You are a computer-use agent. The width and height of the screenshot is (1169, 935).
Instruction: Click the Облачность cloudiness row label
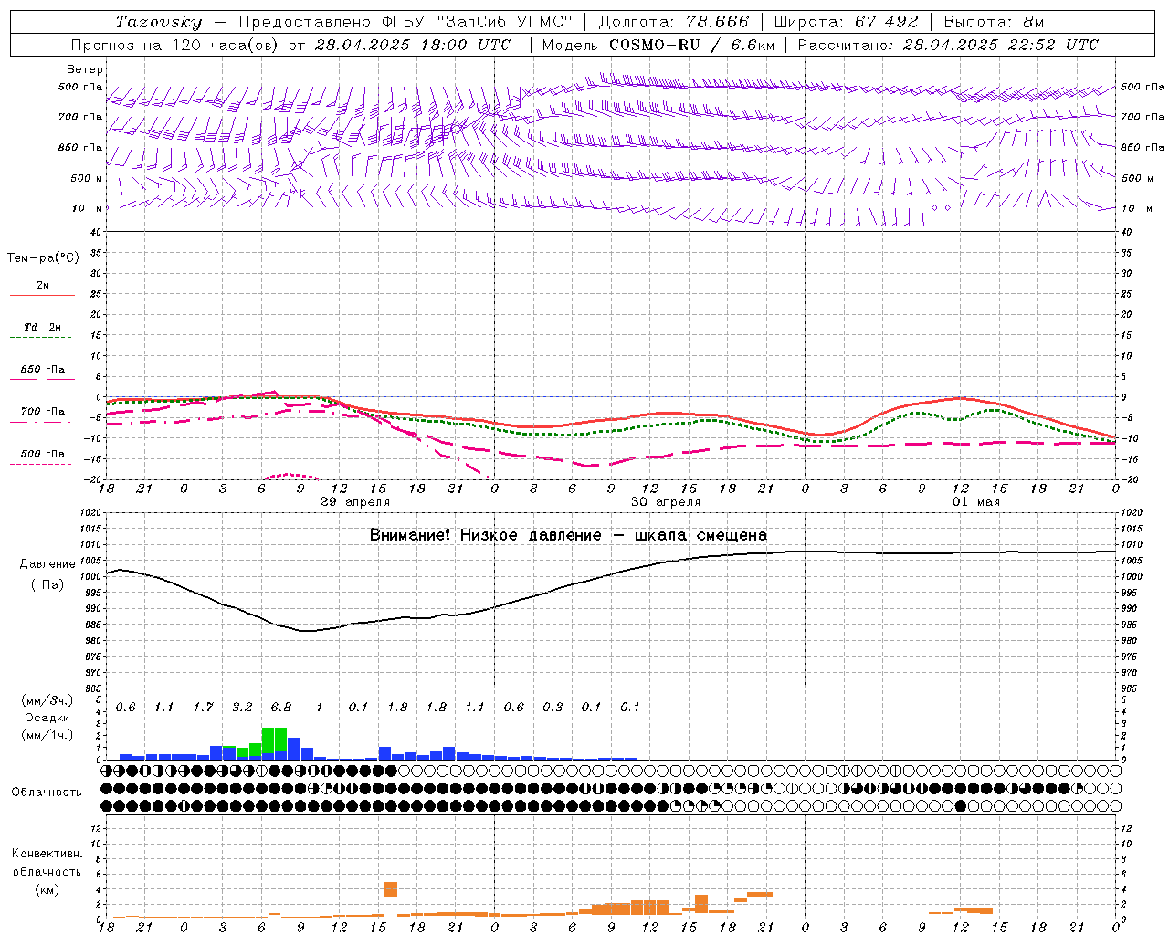tap(47, 793)
